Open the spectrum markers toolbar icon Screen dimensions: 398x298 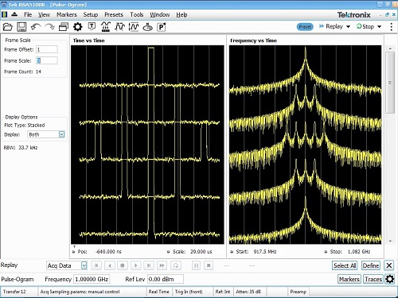pos(106,27)
